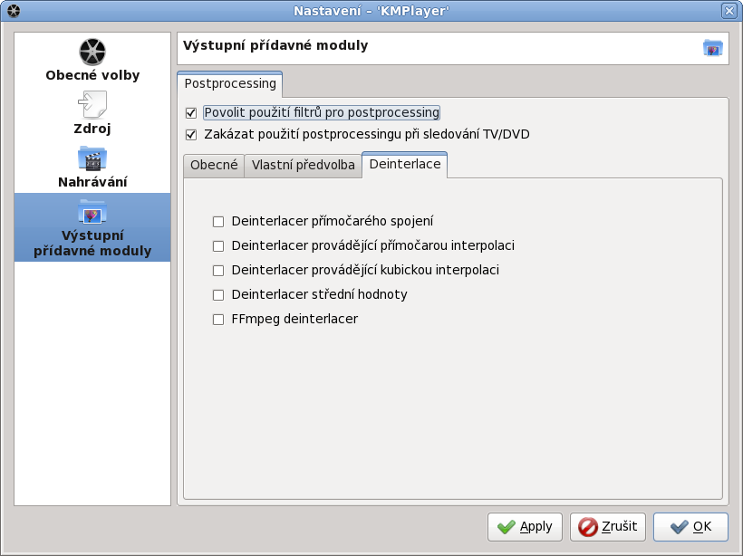Toggle Povolit použití filtrů pro postprocessing
743x556 pixels.
(x=191, y=113)
